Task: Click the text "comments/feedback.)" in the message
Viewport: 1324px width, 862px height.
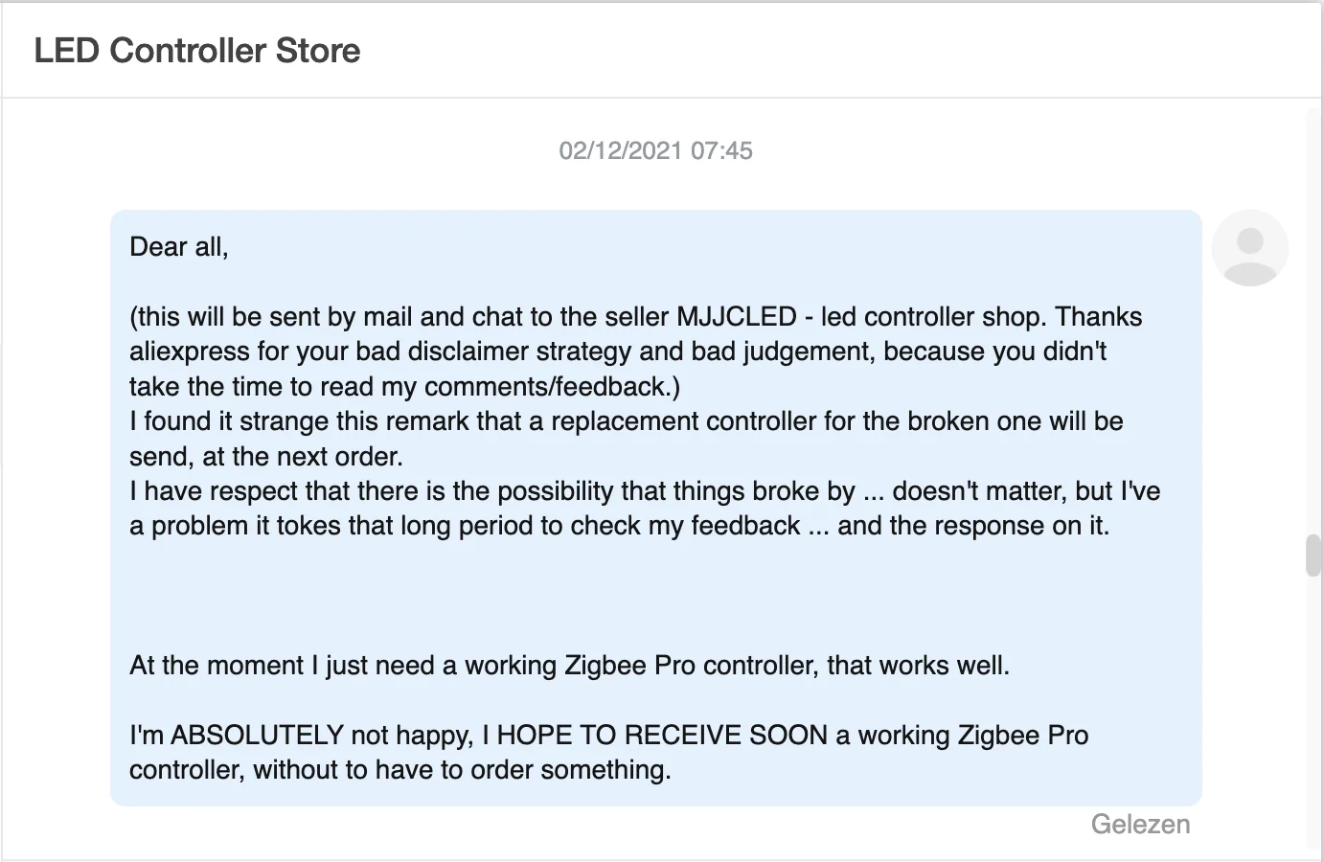Action: 552,387
